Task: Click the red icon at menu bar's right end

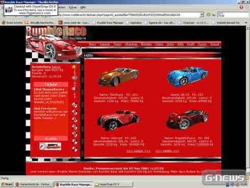Action: point(241,7)
